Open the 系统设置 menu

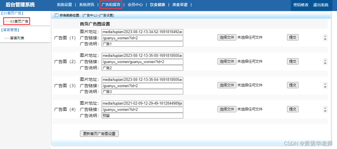(64, 5)
